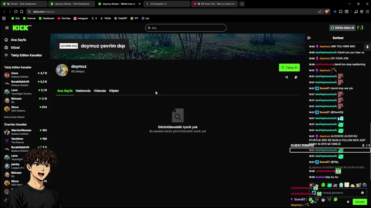Click the Ara search field
371x208 pixels.
tap(186, 28)
